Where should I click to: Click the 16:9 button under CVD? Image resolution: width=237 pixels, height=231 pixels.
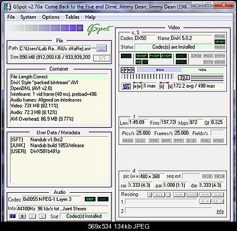[218, 202]
